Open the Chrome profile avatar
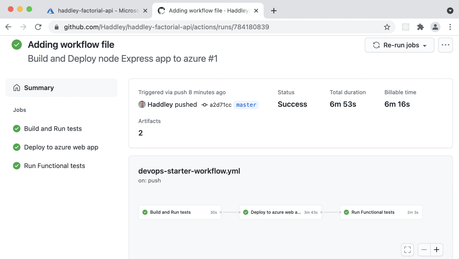The height and width of the screenshot is (259, 459). (x=435, y=27)
